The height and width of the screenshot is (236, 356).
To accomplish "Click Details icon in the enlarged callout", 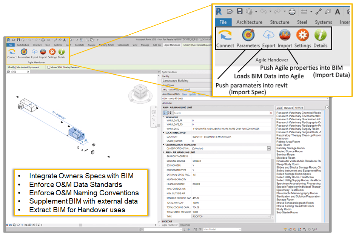I will pyautogui.click(x=321, y=35).
